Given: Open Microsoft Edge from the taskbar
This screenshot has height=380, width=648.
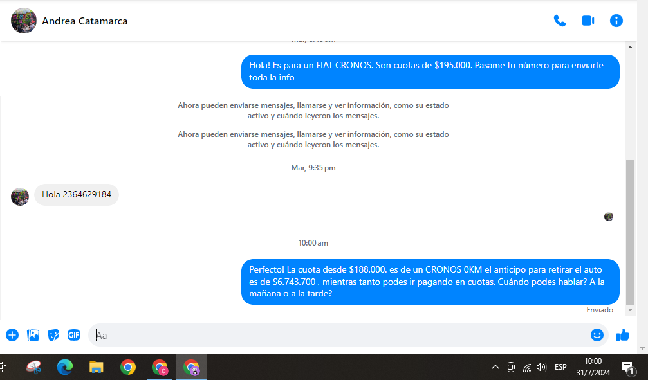Looking at the screenshot, I should coord(65,366).
